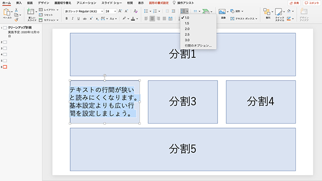Image resolution: width=322 pixels, height=181 pixels.
Task: Open Line Spacing Options (行間のオプション…)
Action: (x=198, y=45)
